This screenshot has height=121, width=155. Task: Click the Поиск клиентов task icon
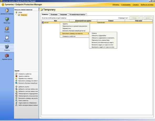pos(16,100)
